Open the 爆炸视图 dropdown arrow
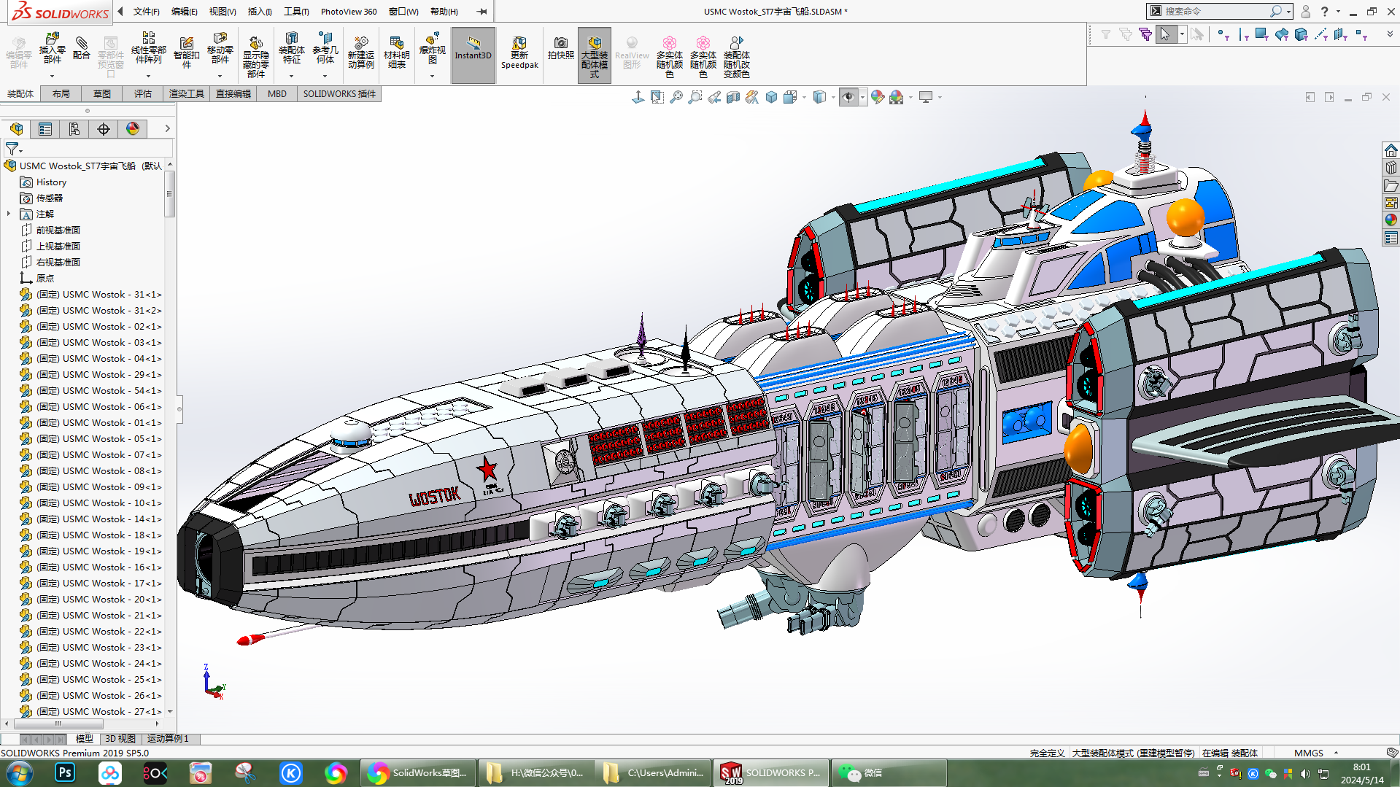 pyautogui.click(x=432, y=76)
